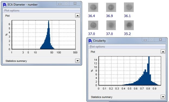
Task: Expand Statistics summary in ECA Diameter window
Action: tap(77, 61)
